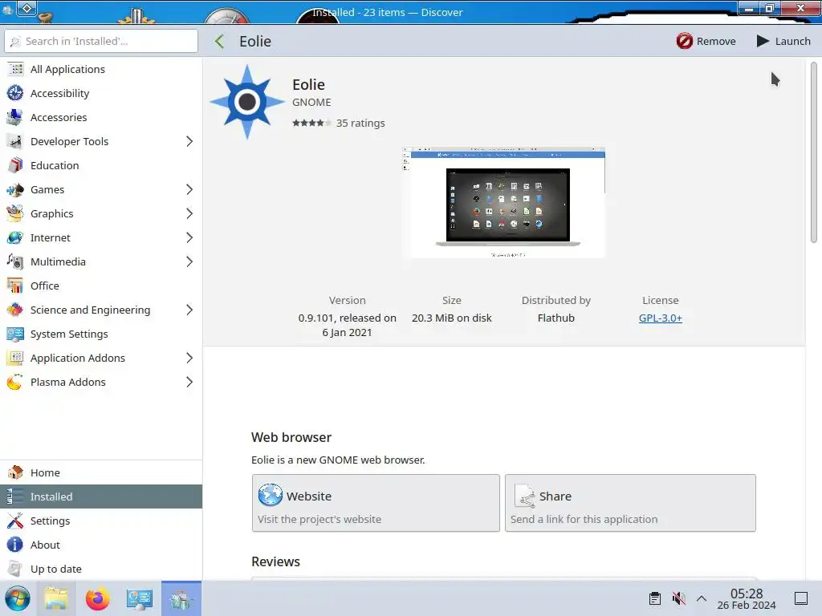The image size is (822, 616).
Task: Expand the Games category chevron
Action: click(189, 189)
